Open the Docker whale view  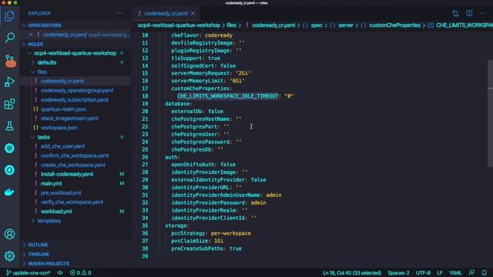point(9,192)
